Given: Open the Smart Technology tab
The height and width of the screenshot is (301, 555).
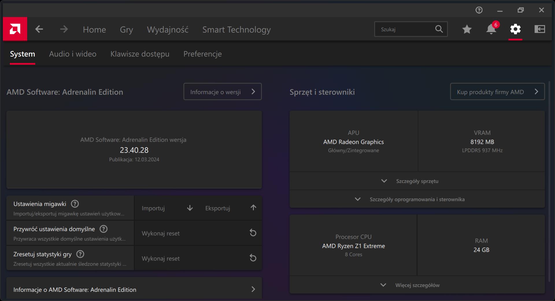Looking at the screenshot, I should [236, 29].
